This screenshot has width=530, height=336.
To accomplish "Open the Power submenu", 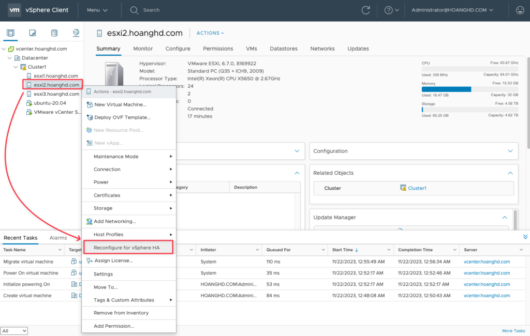I will (129, 182).
